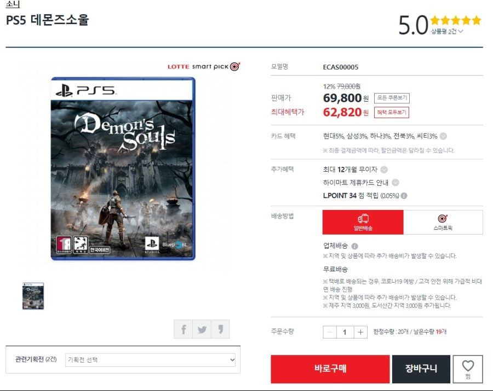Open LPOINT info icon
Viewport: 493px width, 391px height.
coord(404,196)
